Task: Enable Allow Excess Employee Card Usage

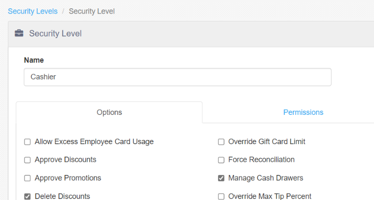Action: coord(27,142)
